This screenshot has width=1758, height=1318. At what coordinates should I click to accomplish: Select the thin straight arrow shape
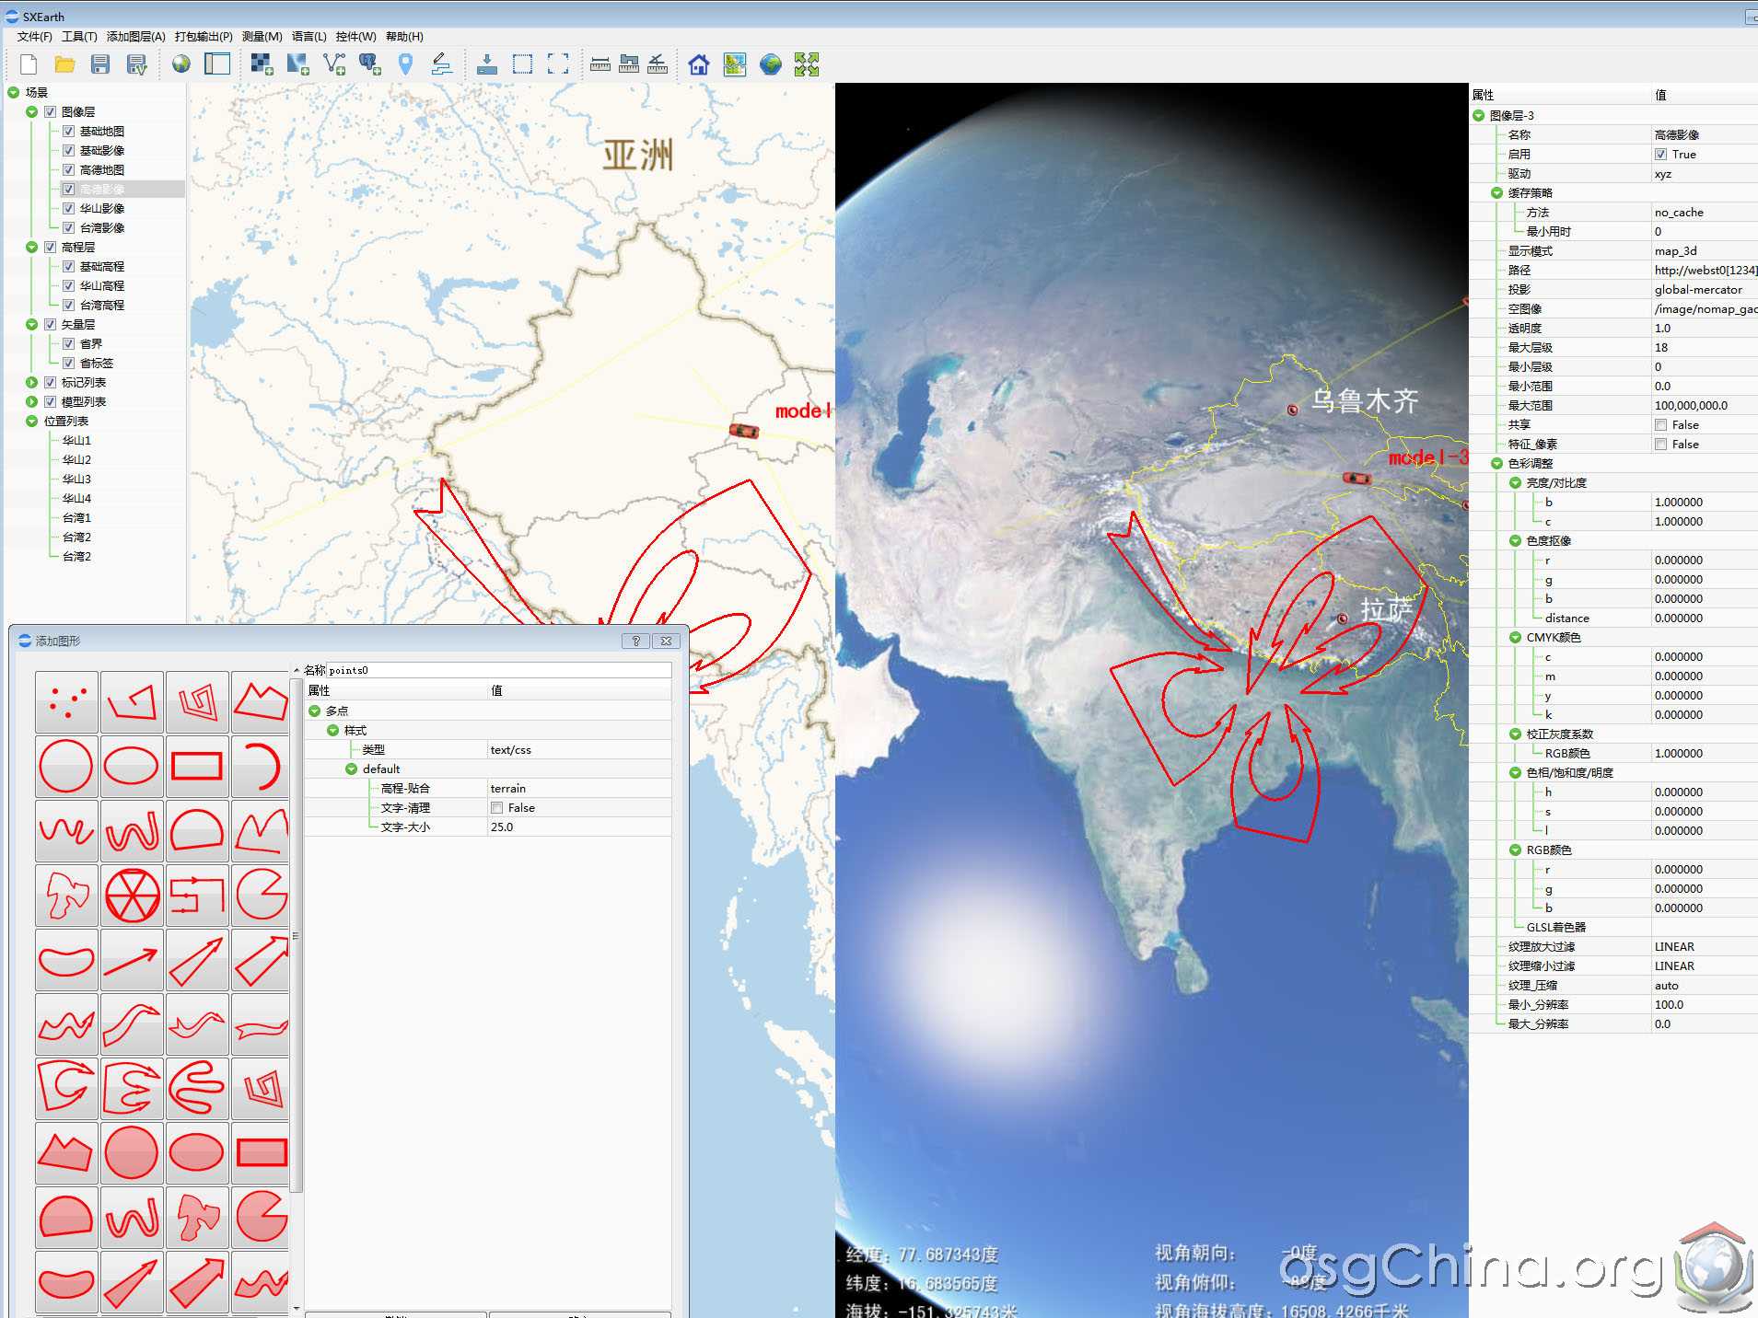132,959
